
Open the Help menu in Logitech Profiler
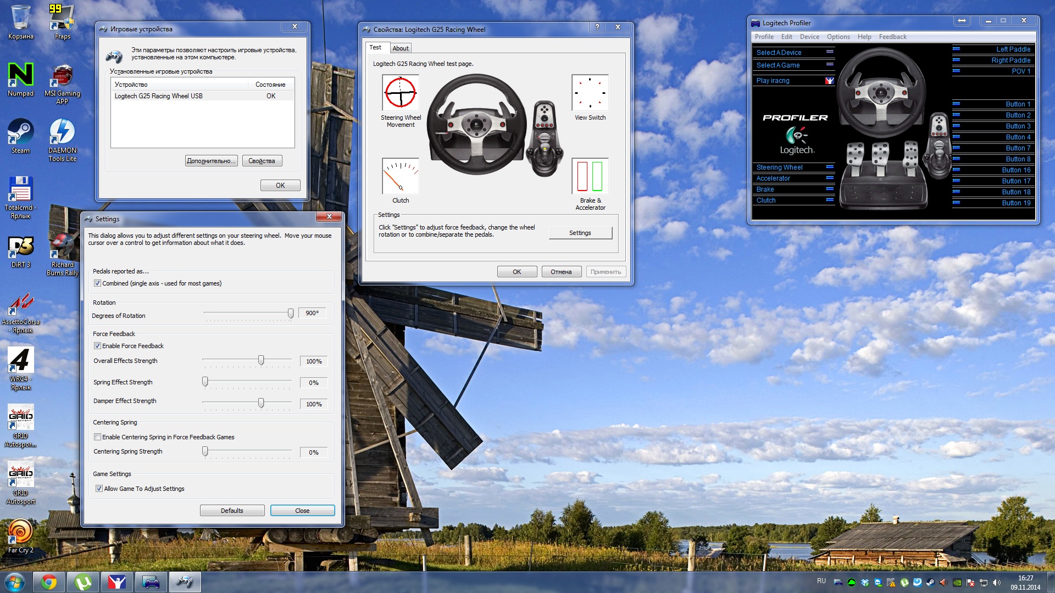point(864,37)
